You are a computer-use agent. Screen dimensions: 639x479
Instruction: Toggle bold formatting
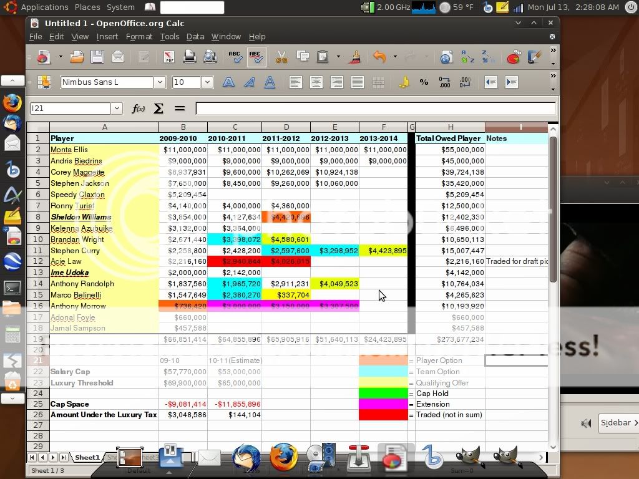[228, 82]
